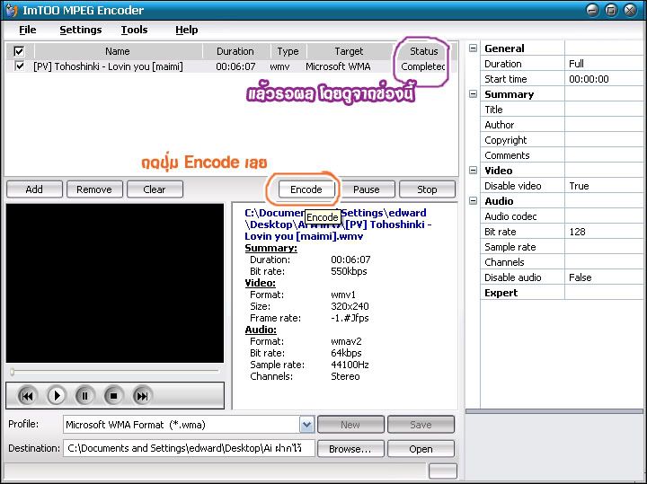Select the Sample rate property row

(x=562, y=247)
